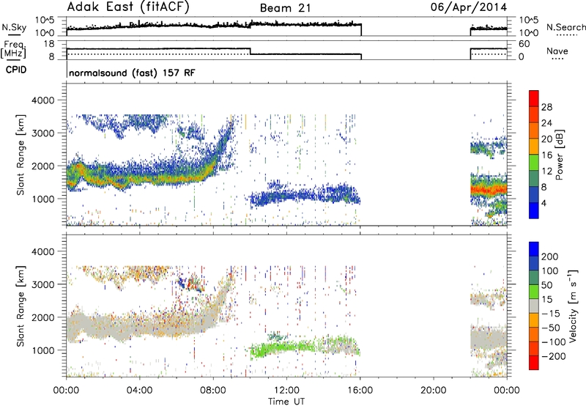Select the red bottom velocity color bar segment

(534, 363)
